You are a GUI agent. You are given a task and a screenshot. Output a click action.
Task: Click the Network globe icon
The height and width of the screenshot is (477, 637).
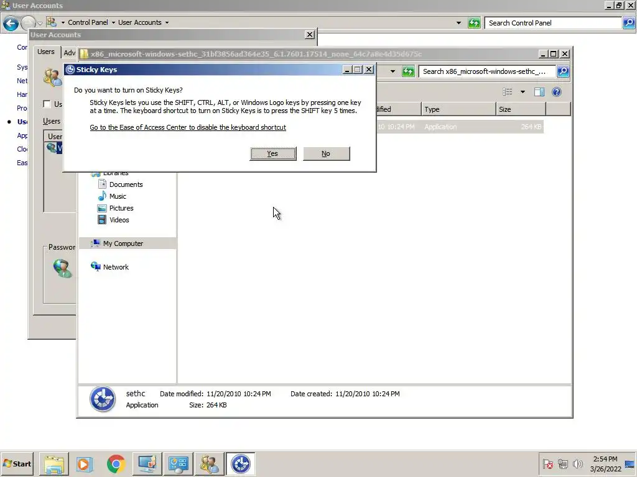(95, 266)
